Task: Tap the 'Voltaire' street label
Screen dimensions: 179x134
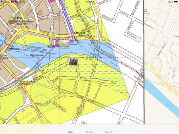Action: click(x=74, y=17)
